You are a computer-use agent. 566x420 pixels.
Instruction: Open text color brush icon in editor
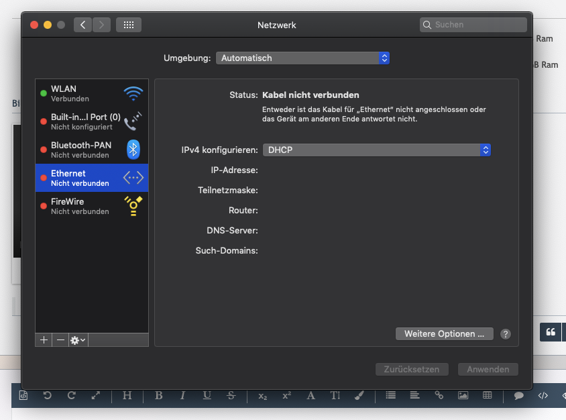point(359,395)
